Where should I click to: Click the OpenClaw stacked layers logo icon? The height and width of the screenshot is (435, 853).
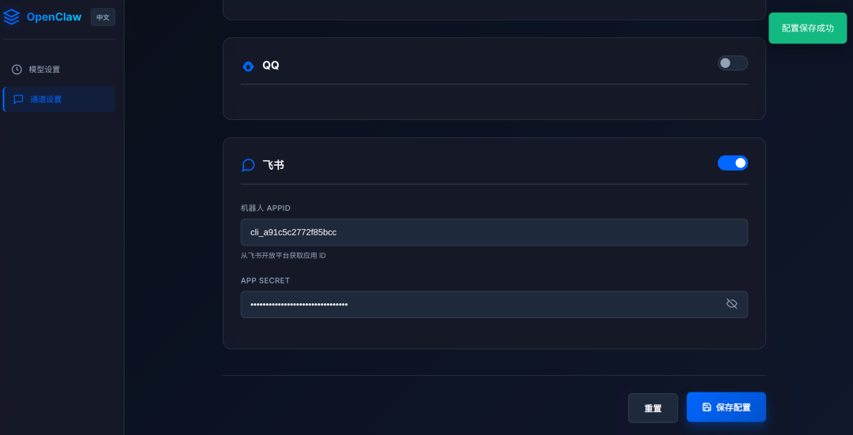click(x=12, y=17)
